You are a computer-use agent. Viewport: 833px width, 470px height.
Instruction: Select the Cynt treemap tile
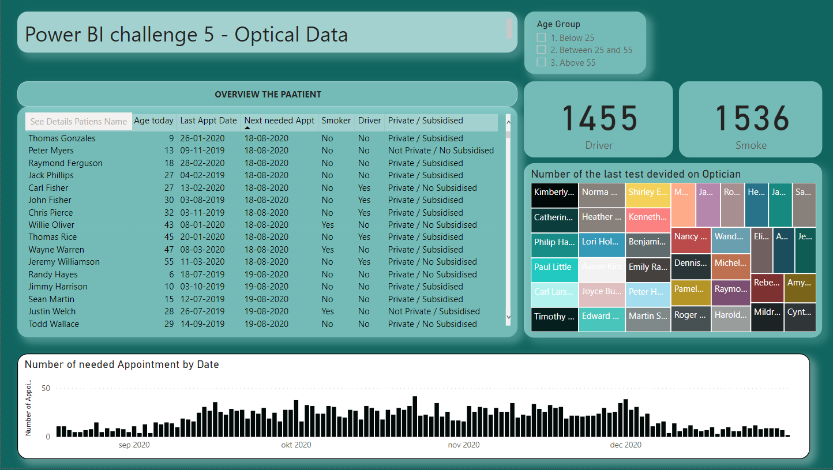coord(800,318)
